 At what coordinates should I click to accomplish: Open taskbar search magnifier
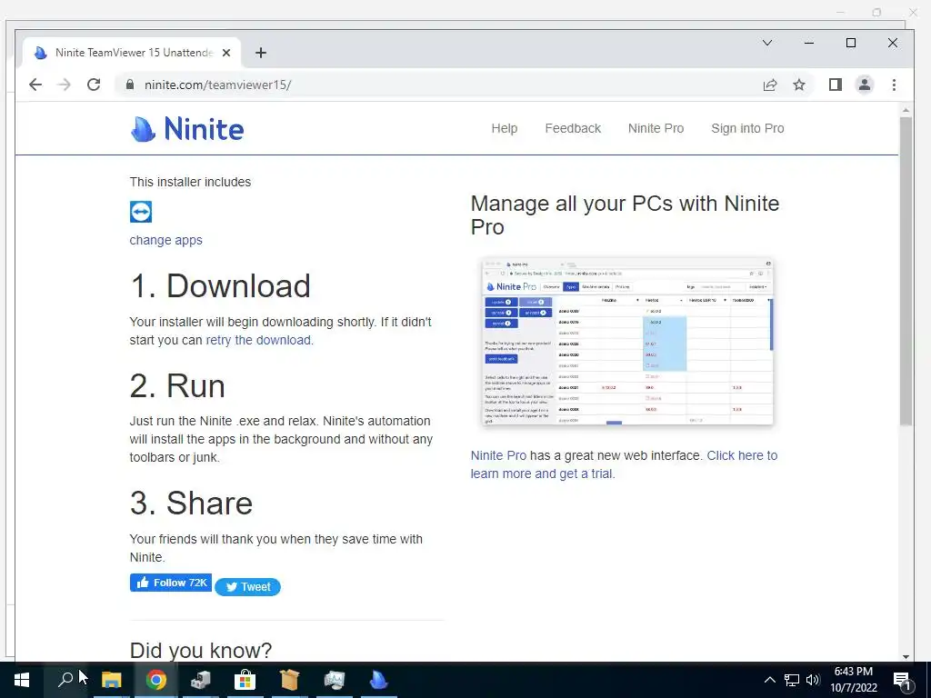pyautogui.click(x=65, y=680)
